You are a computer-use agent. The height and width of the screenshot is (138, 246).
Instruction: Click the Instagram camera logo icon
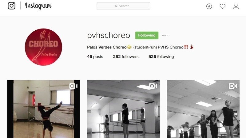12,6
